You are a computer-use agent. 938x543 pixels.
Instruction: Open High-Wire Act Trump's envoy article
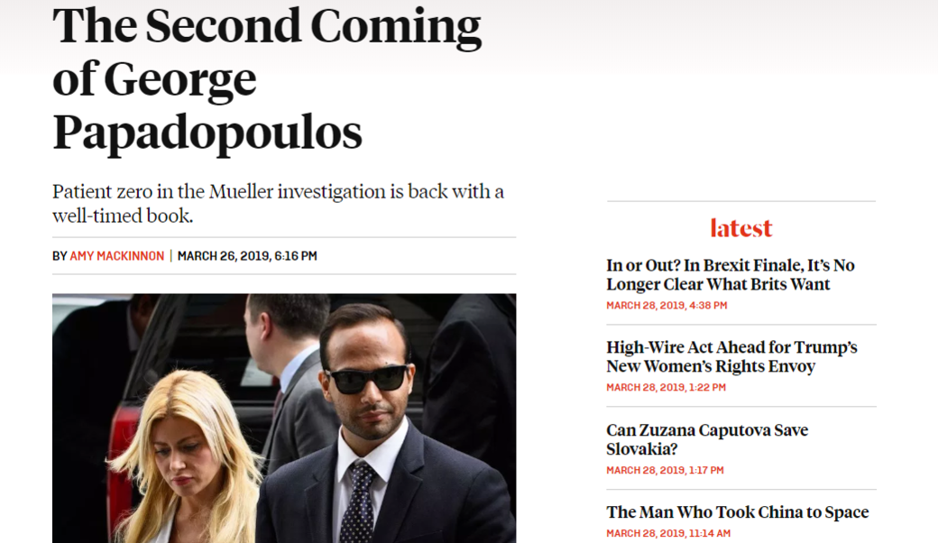click(x=731, y=356)
